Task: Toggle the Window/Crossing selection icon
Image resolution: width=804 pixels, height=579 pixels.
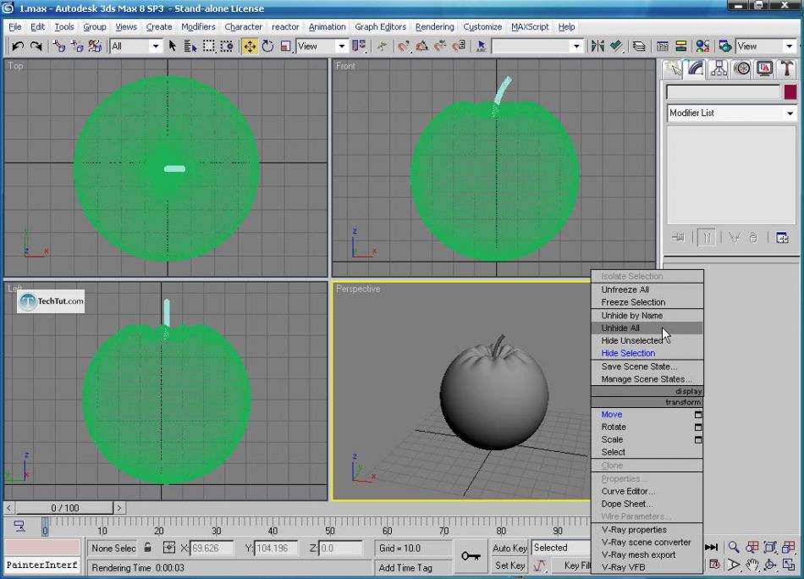Action: point(227,47)
